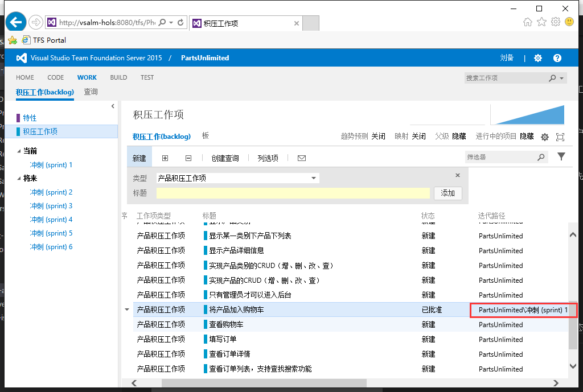This screenshot has width=583, height=392.
Task: Open 冲刺 (sprint) 6 iteration
Action: 51,247
